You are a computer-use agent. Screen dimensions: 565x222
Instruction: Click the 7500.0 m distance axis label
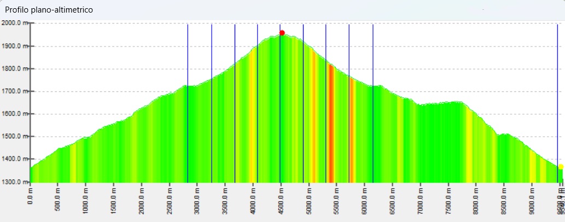448,200
